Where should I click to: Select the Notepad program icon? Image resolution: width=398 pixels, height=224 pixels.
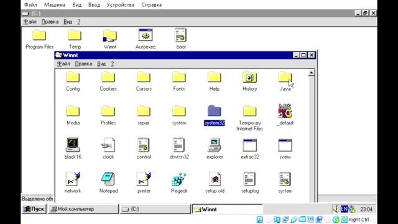coord(108,179)
